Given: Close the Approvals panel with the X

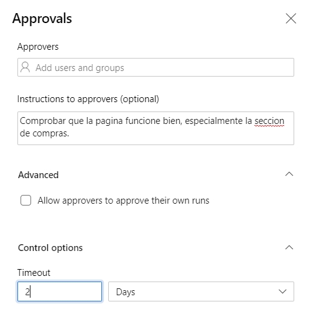Looking at the screenshot, I should tap(291, 19).
